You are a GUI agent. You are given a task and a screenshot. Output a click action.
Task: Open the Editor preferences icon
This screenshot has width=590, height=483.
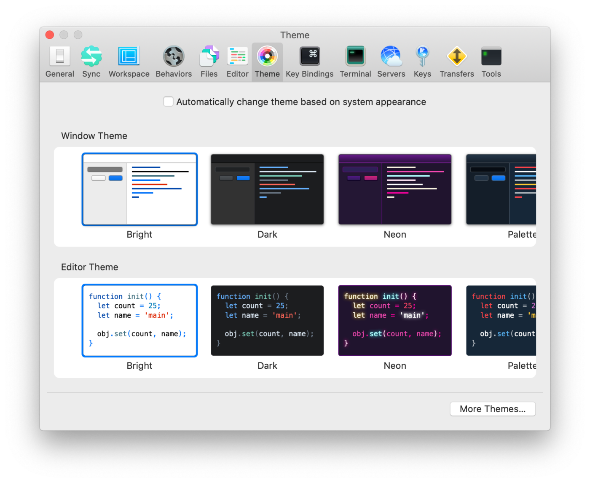click(237, 62)
